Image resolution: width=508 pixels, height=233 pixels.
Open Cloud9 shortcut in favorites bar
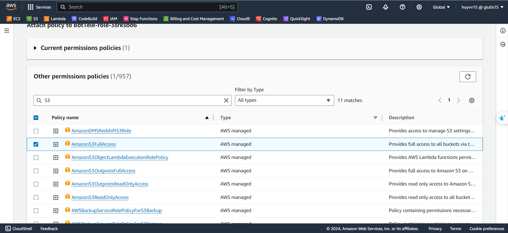click(x=240, y=19)
